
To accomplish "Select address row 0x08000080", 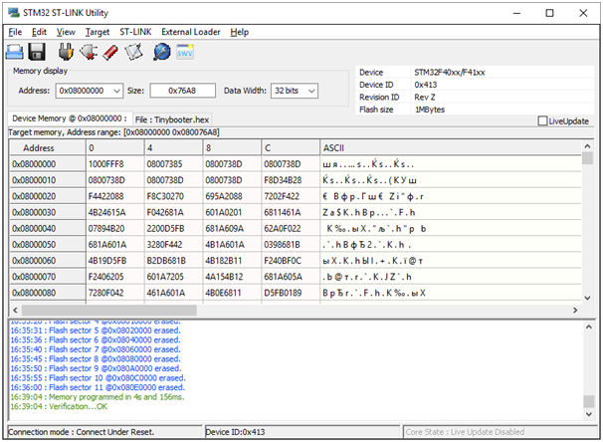I will click(48, 293).
